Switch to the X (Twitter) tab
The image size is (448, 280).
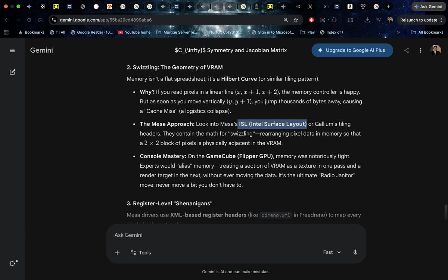tap(310, 7)
